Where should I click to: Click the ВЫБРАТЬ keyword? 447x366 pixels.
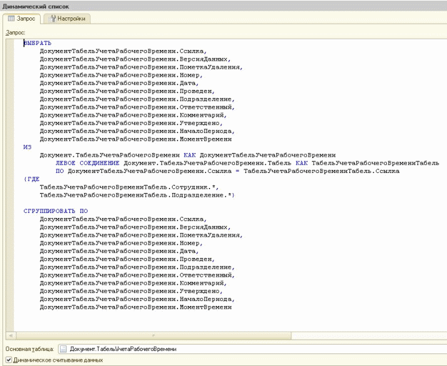[38, 43]
